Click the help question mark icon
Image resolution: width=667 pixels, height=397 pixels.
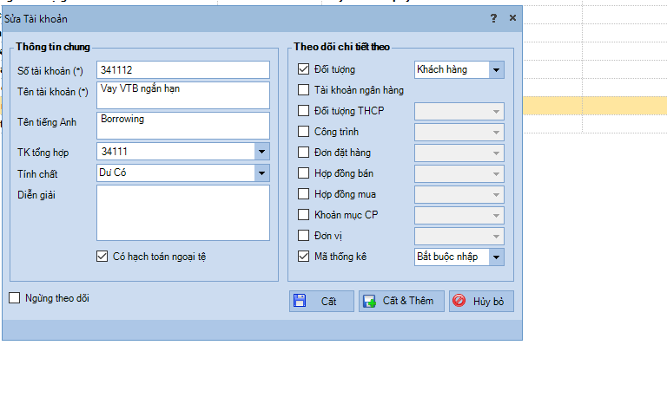pos(493,18)
